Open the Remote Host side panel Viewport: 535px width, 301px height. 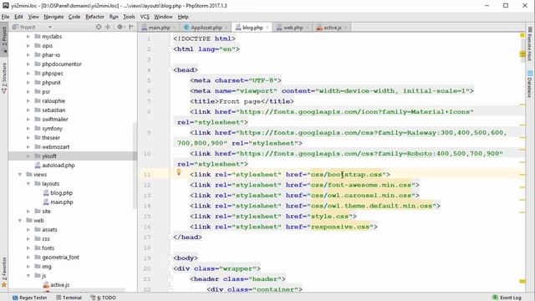tap(529, 44)
